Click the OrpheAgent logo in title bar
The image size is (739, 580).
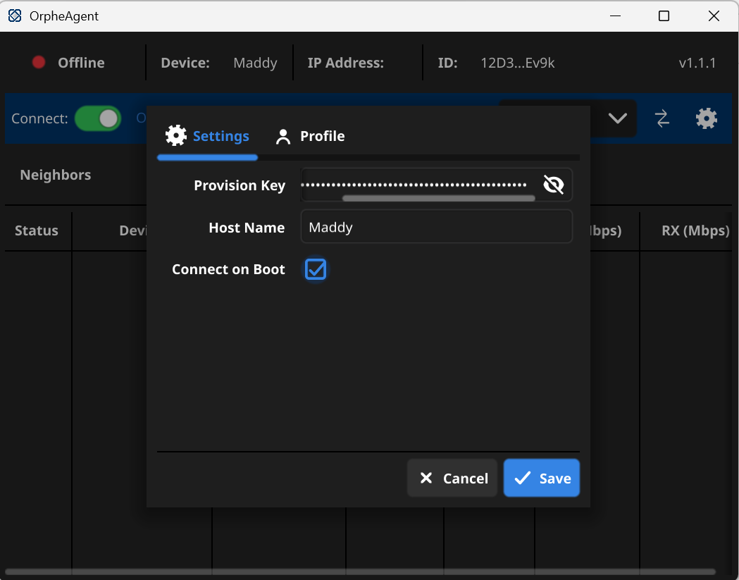(x=15, y=16)
